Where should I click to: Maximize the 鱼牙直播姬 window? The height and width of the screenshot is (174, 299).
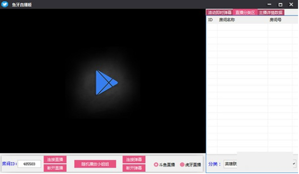coord(280,5)
